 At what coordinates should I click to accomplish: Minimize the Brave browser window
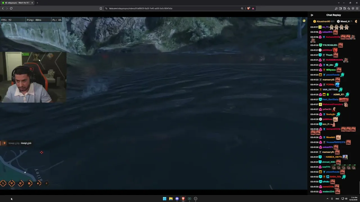point(344,3)
